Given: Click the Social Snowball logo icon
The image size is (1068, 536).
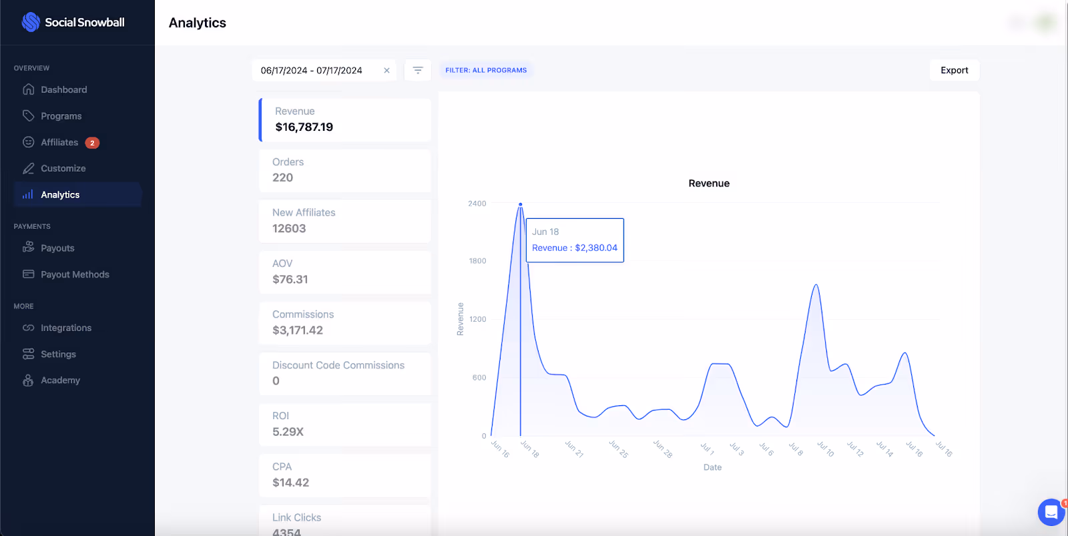Looking at the screenshot, I should click(x=31, y=22).
